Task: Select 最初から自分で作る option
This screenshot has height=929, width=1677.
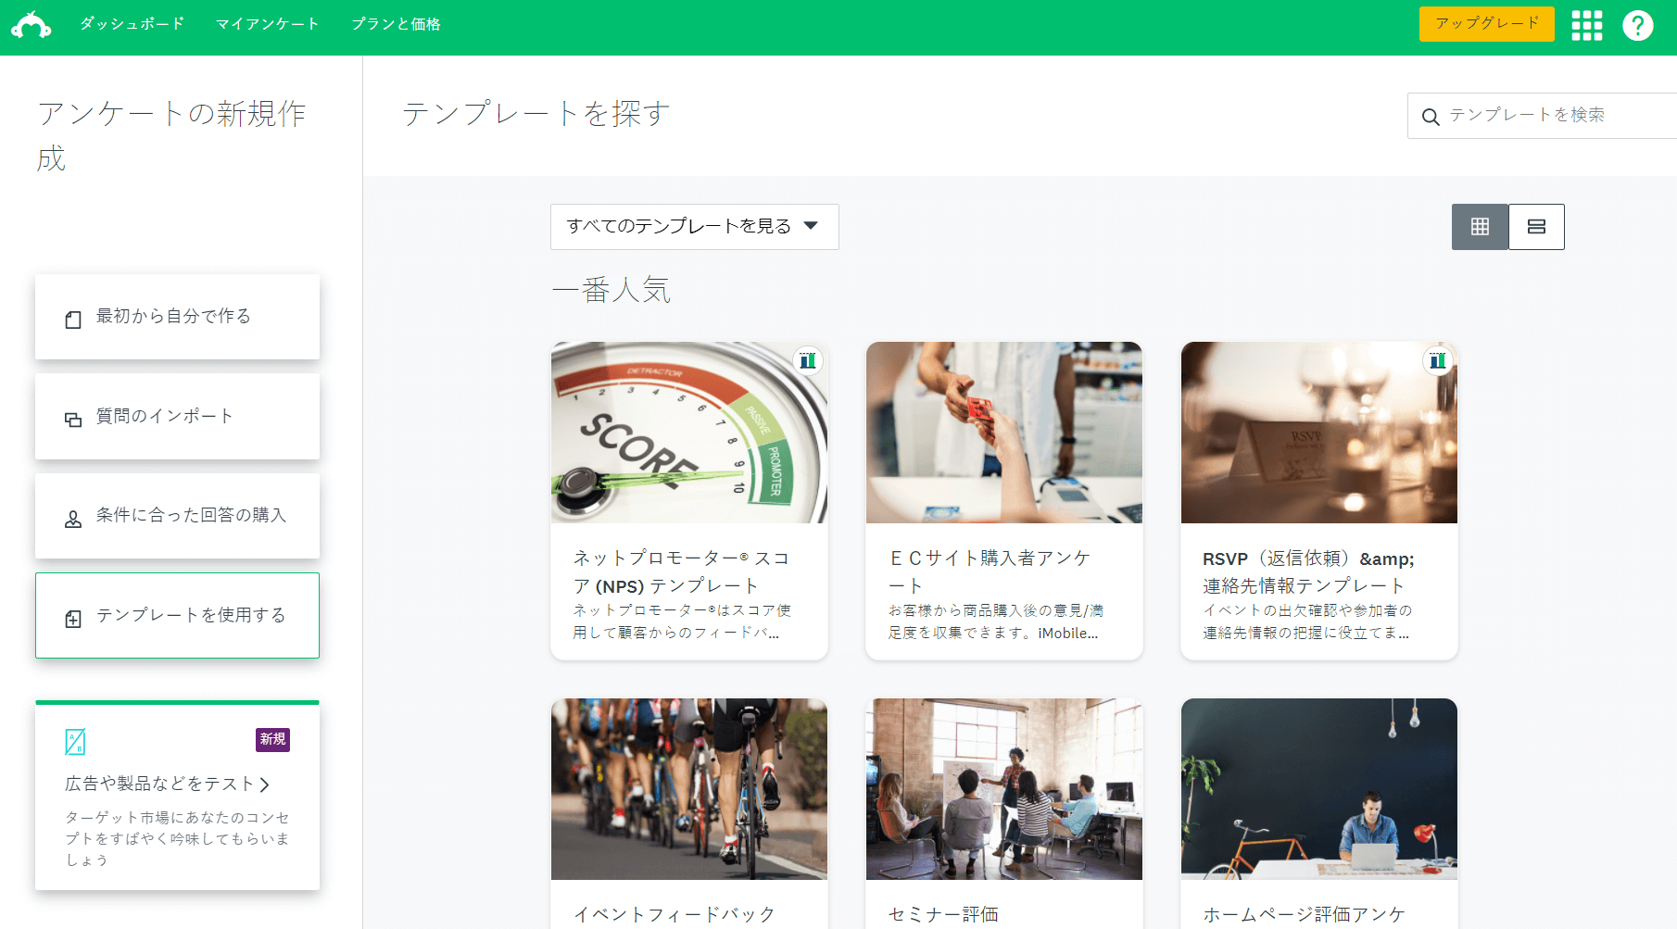Action: tap(177, 317)
